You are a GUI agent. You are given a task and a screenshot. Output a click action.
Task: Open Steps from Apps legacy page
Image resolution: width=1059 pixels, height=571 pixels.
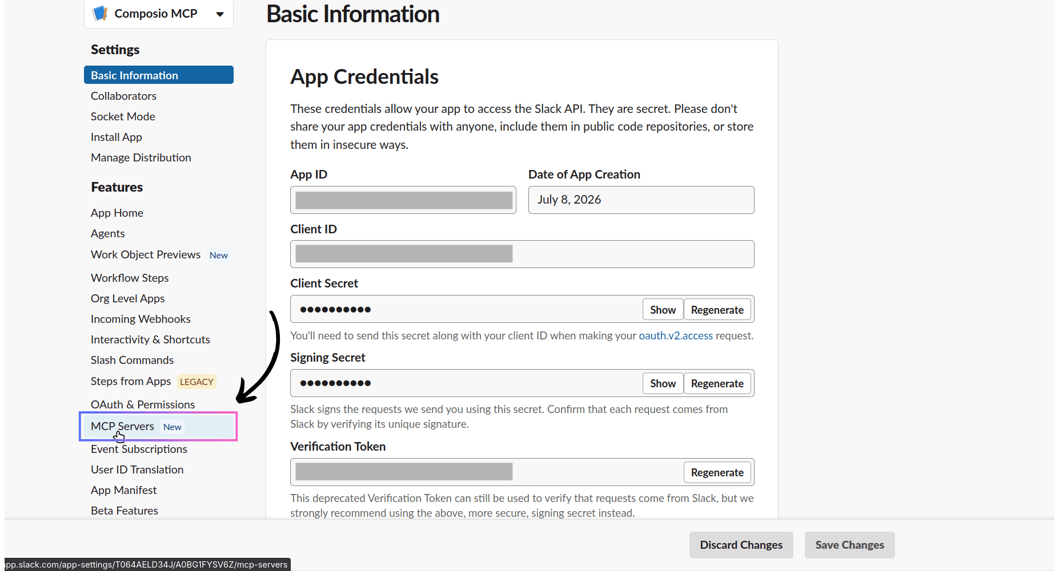pos(131,381)
